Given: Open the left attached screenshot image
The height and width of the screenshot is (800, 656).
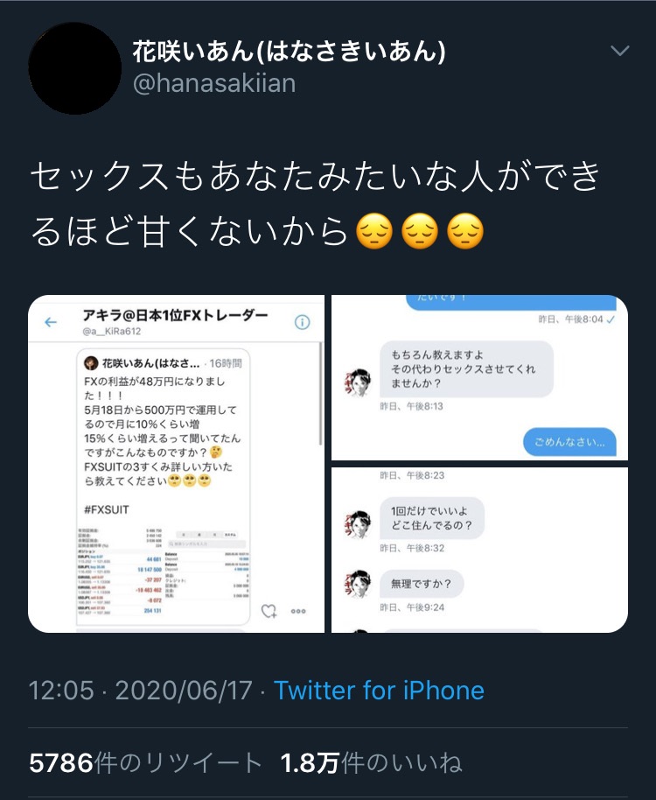Looking at the screenshot, I should [x=176, y=464].
